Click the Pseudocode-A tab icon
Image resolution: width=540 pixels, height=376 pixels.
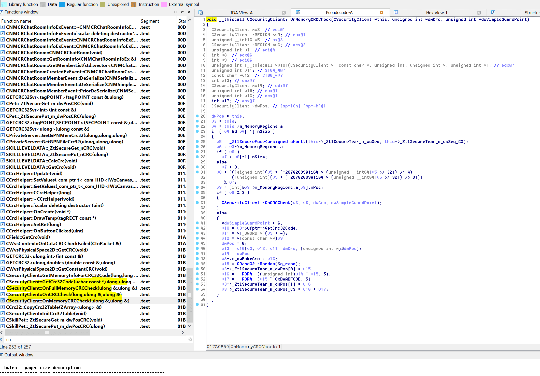pyautogui.click(x=298, y=12)
